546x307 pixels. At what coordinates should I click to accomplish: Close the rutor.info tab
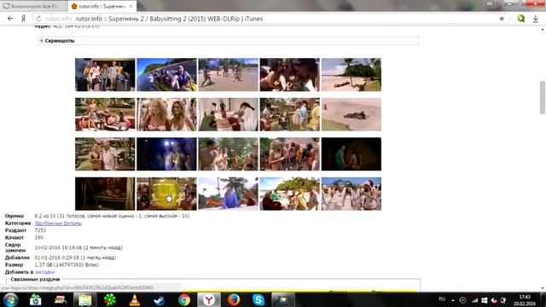(x=131, y=6)
